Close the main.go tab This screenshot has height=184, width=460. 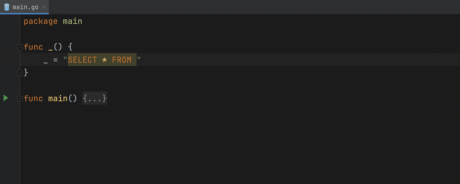(x=44, y=7)
